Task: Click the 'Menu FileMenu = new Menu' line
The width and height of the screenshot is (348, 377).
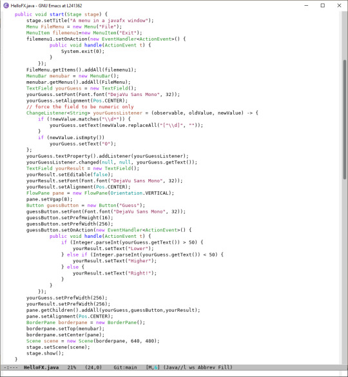Action: pyautogui.click(x=74, y=26)
